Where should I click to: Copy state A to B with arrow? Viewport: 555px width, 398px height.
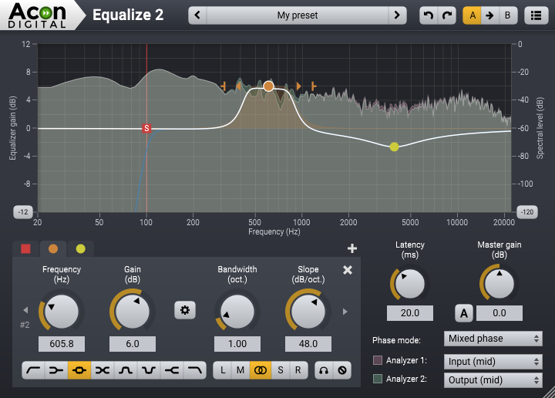[490, 15]
